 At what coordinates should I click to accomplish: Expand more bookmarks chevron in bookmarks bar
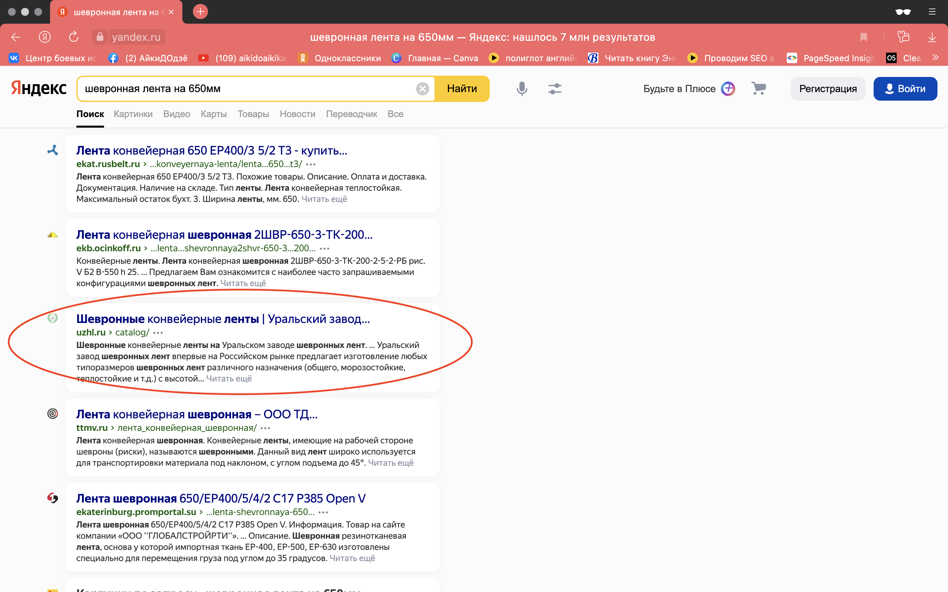935,58
